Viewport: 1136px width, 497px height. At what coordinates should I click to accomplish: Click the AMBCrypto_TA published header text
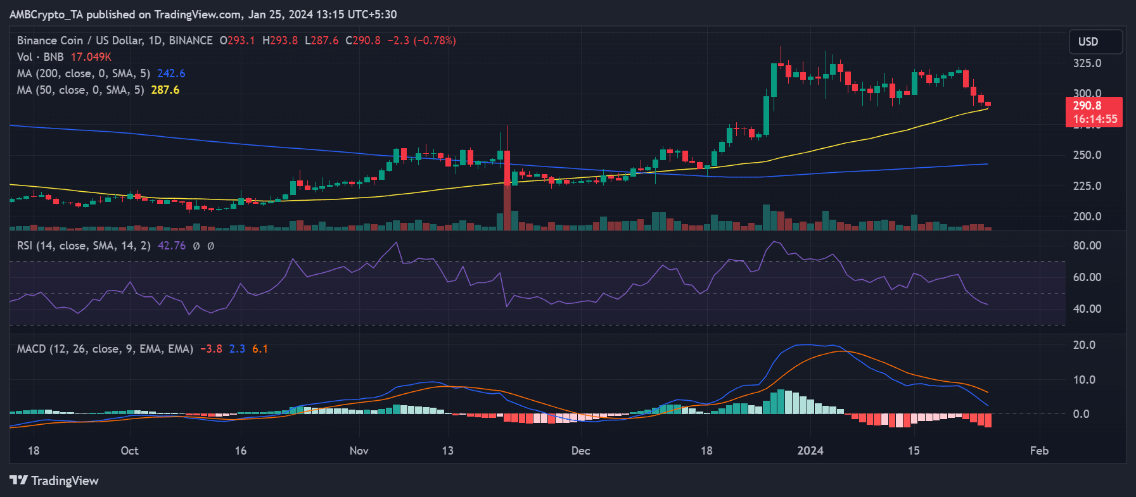pyautogui.click(x=203, y=14)
